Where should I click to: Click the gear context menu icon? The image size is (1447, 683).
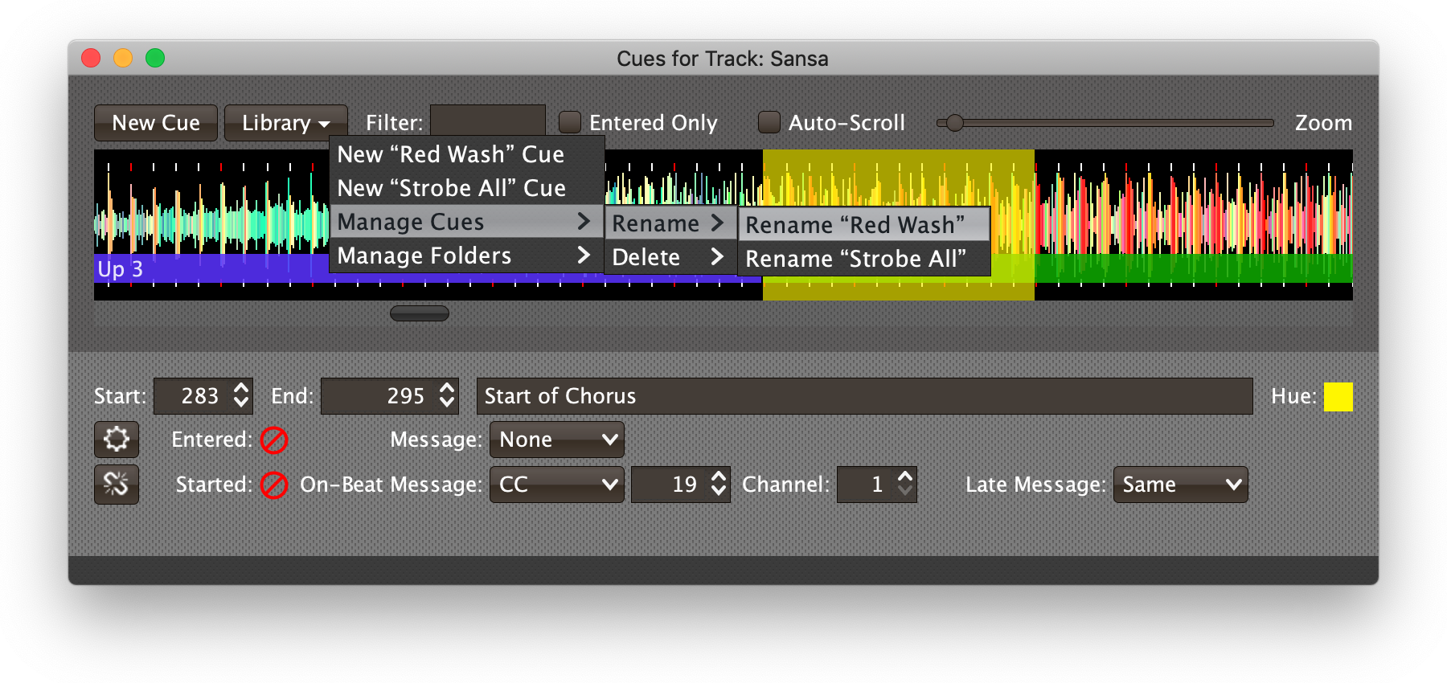(x=117, y=440)
